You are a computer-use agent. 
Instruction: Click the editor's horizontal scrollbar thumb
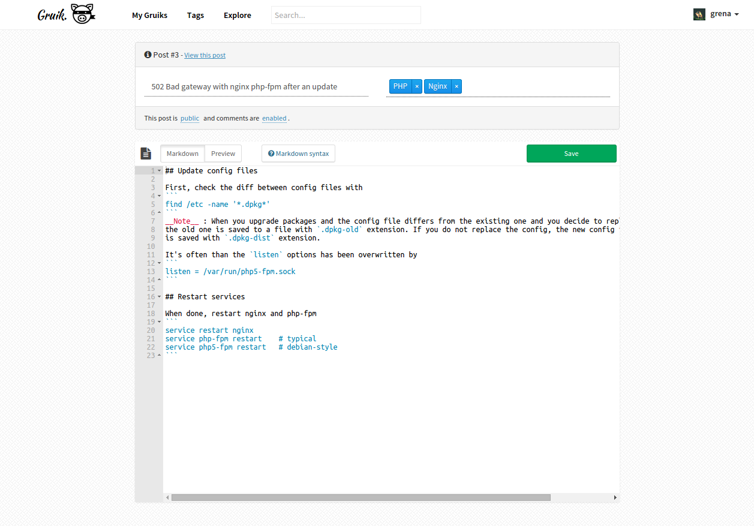[361, 497]
